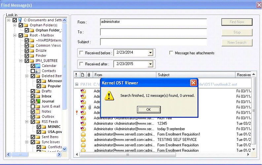This screenshot has height=165, width=262.
Task: Click the folder tree vertical scrollbar thumb
Action: (64, 66)
